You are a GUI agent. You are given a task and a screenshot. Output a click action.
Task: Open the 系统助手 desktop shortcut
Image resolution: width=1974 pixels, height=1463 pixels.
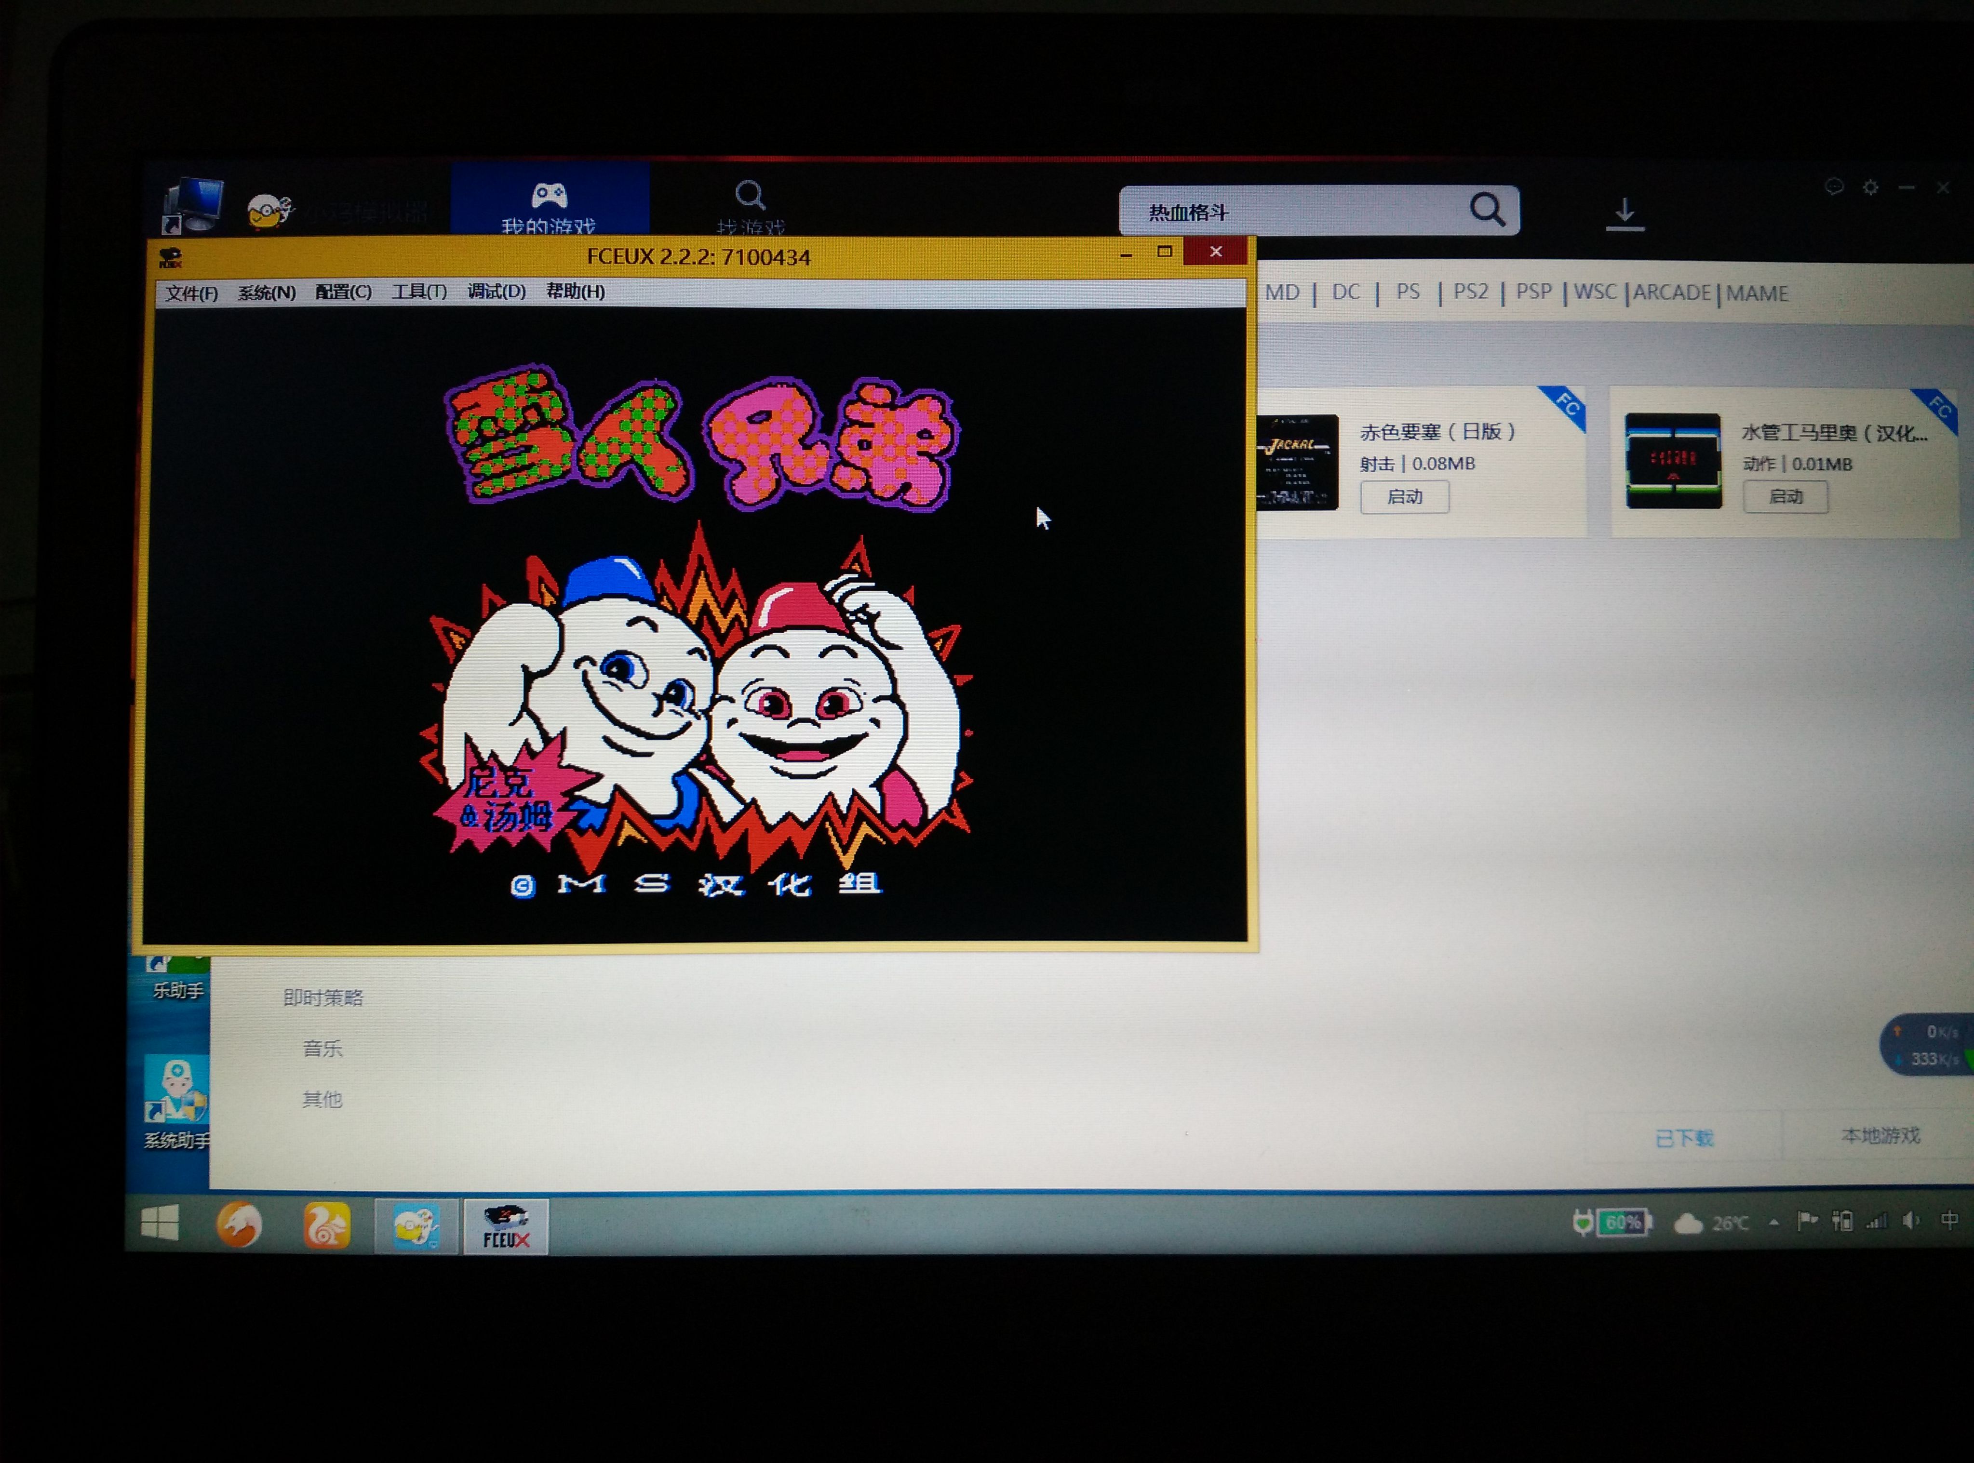point(176,1103)
